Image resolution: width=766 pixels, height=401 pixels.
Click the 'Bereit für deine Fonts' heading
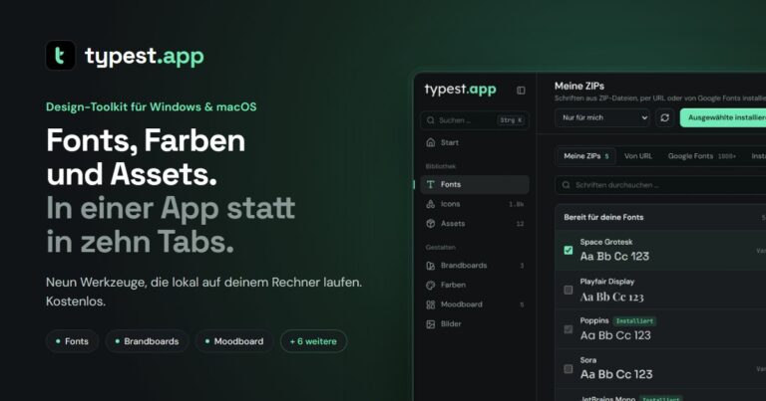[x=603, y=217]
